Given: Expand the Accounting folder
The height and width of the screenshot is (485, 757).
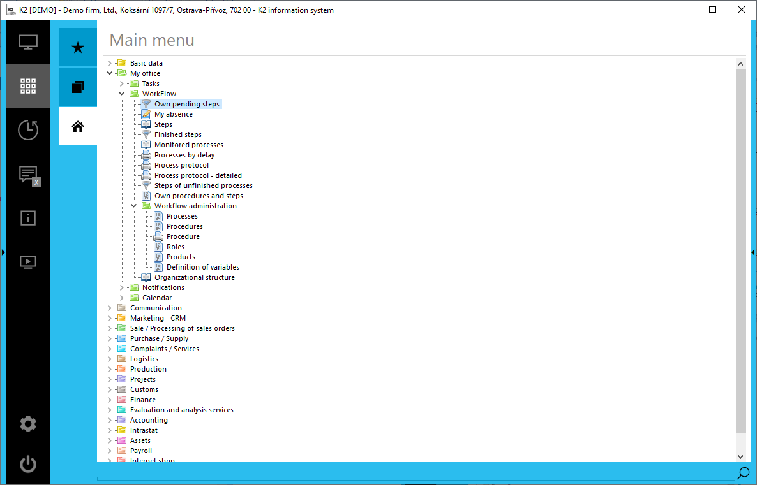Looking at the screenshot, I should click(110, 420).
